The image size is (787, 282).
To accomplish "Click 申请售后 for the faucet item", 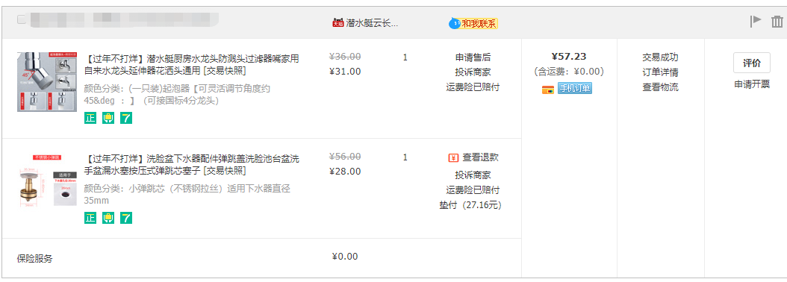I will point(473,57).
